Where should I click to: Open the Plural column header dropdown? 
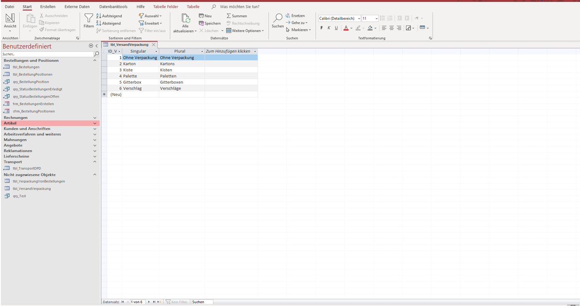[202, 52]
